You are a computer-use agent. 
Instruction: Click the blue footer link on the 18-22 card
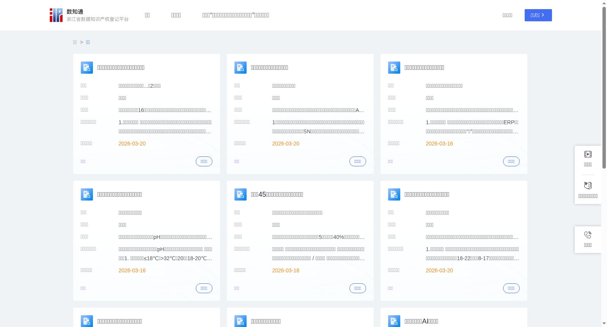(x=390, y=288)
